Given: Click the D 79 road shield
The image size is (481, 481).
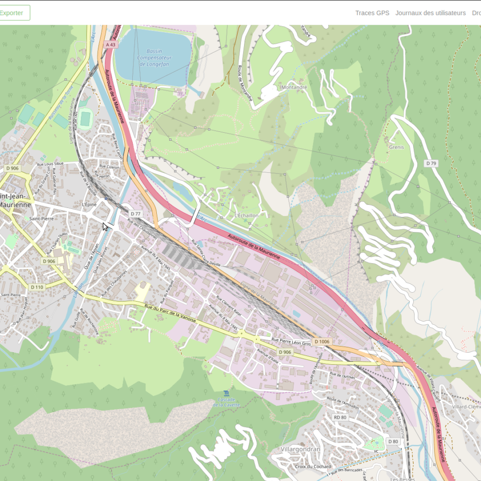Looking at the screenshot, I should point(431,163).
